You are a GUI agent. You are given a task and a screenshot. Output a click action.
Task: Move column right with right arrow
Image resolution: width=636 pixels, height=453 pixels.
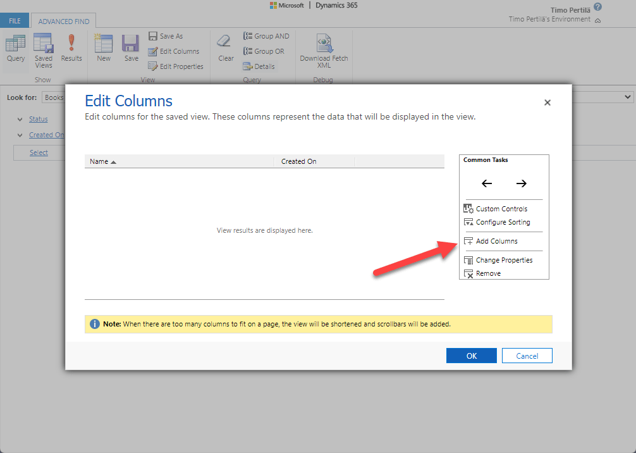[x=521, y=183]
